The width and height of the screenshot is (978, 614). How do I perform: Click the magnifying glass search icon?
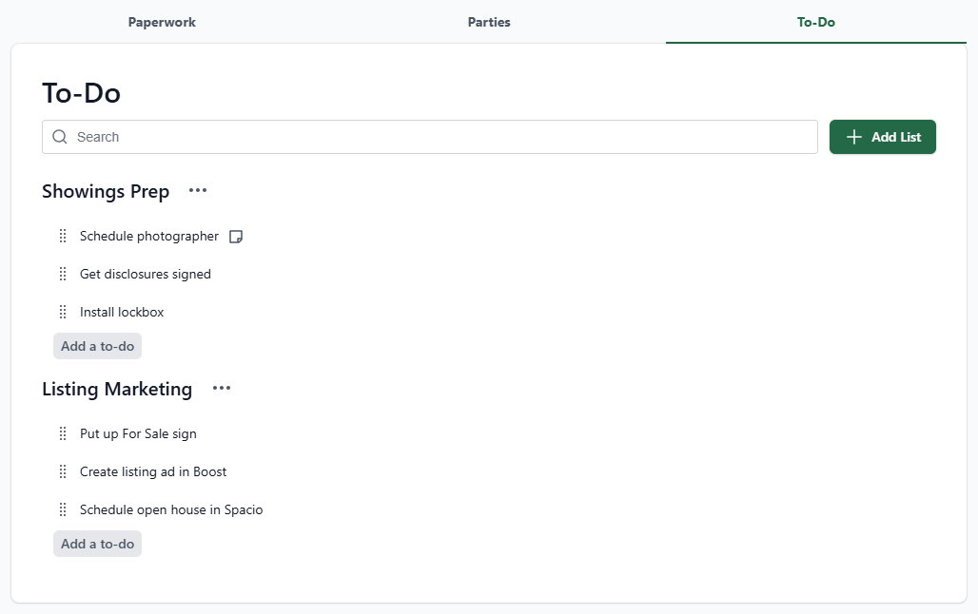59,137
